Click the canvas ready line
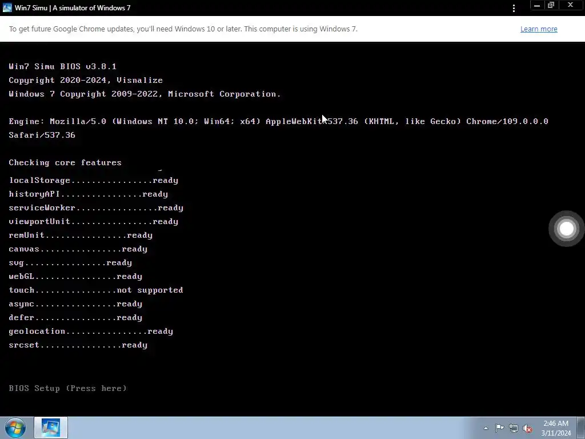Screen dimensions: 585x439 [x=78, y=249]
